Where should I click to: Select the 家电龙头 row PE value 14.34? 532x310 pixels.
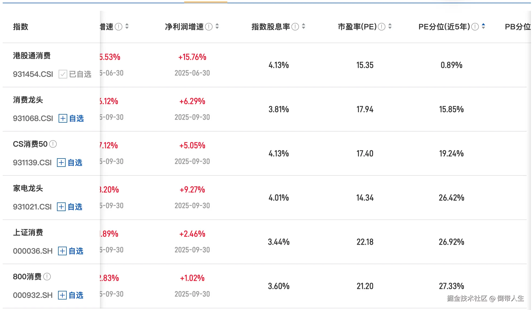click(x=365, y=198)
